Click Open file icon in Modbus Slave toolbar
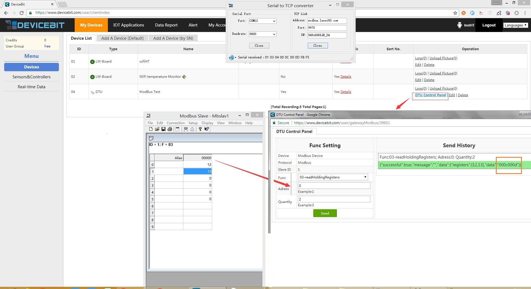This screenshot has height=289, width=531. pos(157,129)
